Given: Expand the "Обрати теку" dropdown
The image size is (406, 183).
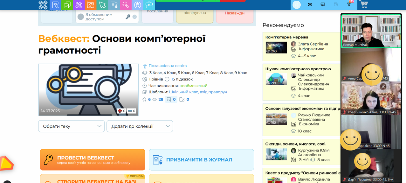Looking at the screenshot, I should pyautogui.click(x=71, y=126).
